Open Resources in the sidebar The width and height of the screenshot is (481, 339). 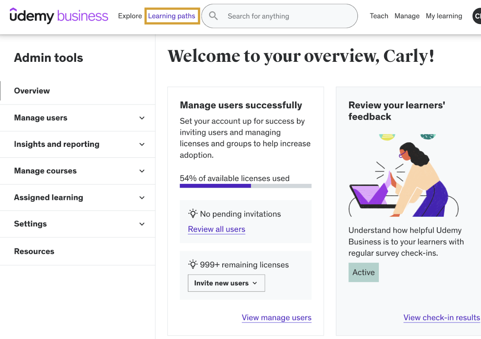click(x=34, y=251)
